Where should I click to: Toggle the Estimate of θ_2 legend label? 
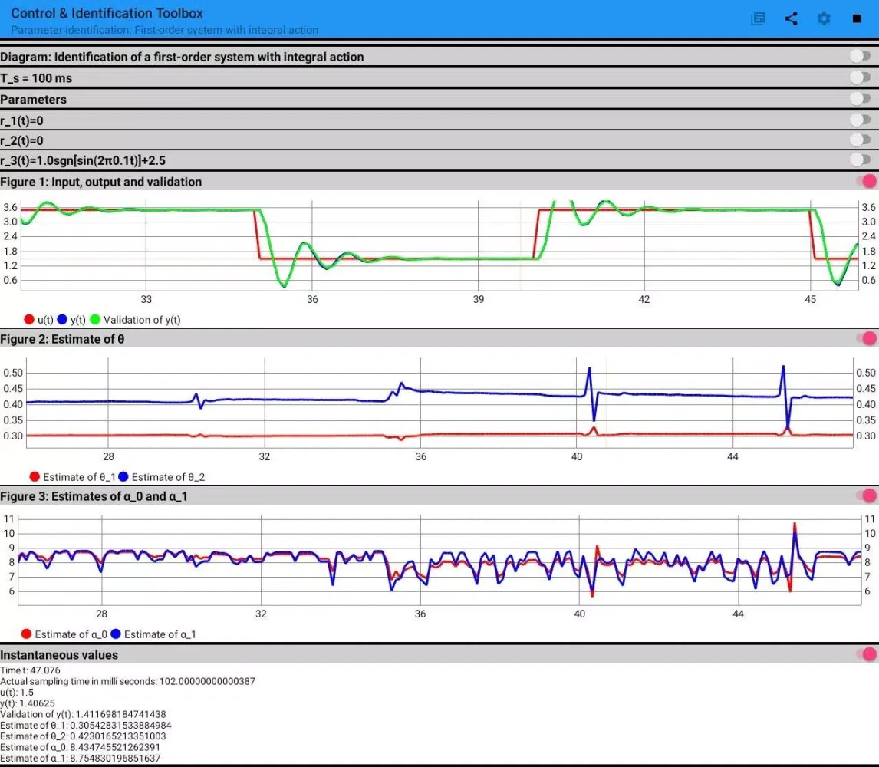tap(168, 477)
